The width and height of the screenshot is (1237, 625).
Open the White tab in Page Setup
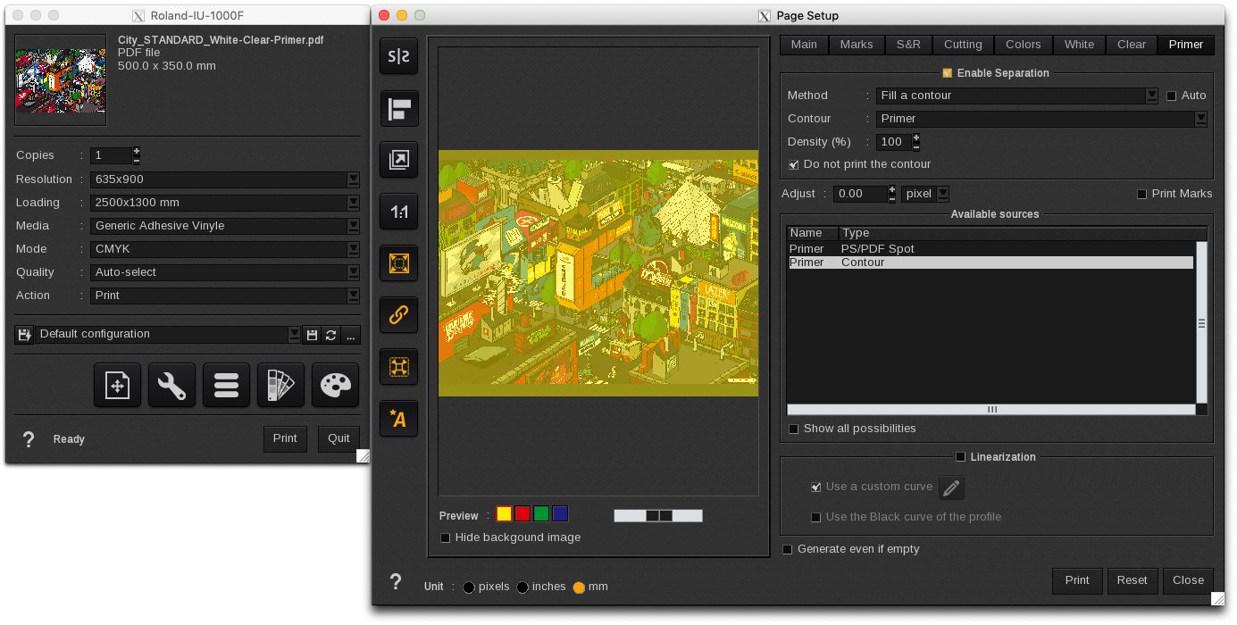[1078, 44]
